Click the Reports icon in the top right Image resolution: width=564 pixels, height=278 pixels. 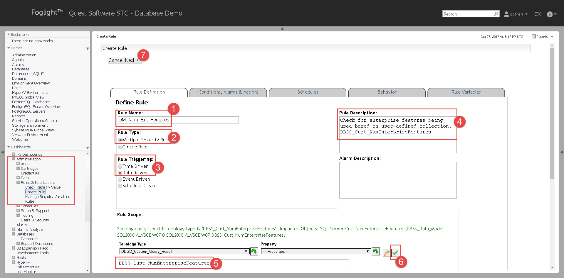coord(534,37)
